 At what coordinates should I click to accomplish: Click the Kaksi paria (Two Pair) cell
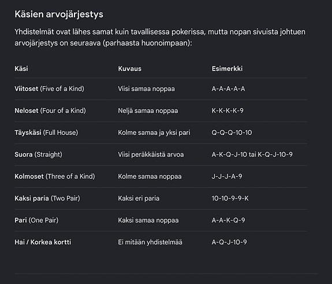tap(47, 198)
